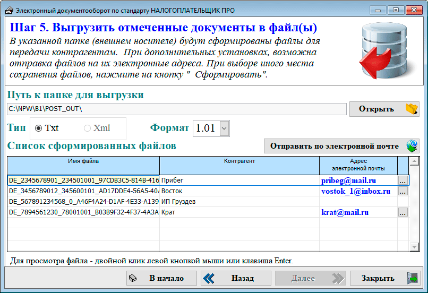Click the Крат contractor cell
The image size is (428, 293).
pos(239,212)
